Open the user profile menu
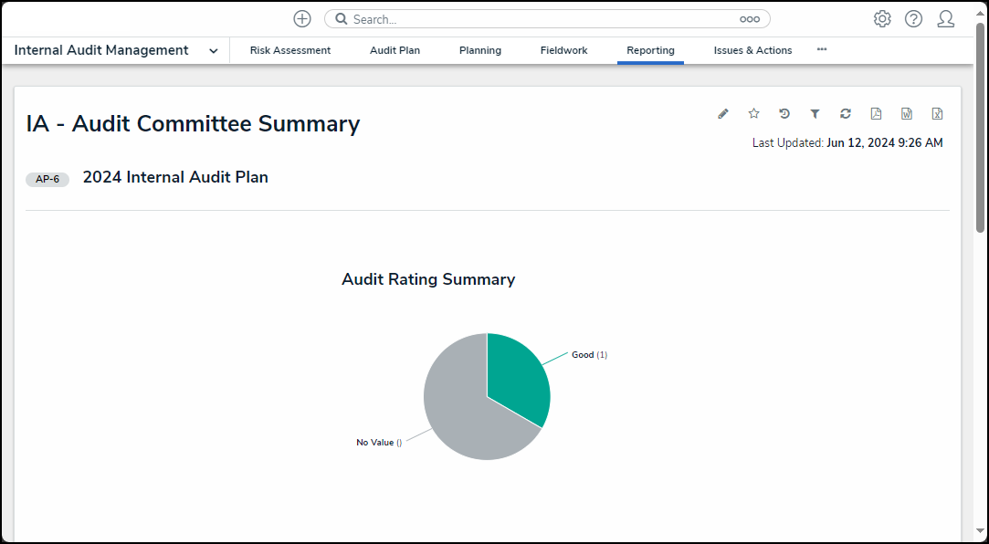 [945, 19]
